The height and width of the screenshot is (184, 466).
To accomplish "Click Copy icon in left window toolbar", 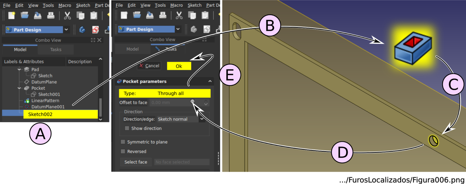I will tap(80, 15).
